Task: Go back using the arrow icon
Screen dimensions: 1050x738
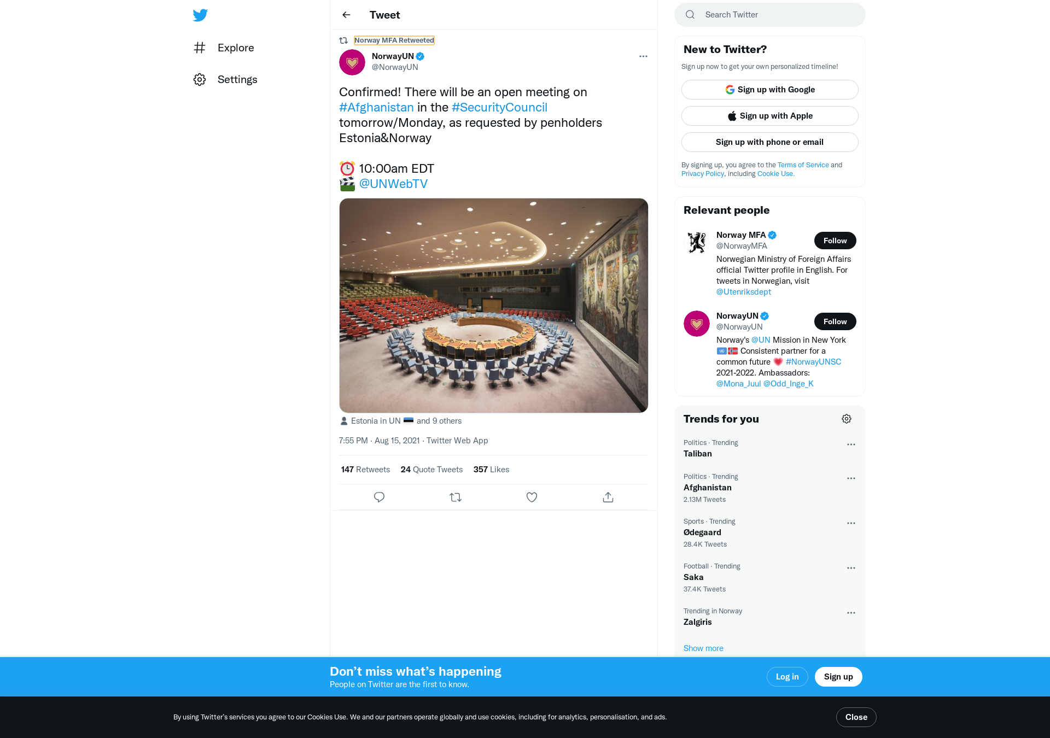Action: click(346, 15)
